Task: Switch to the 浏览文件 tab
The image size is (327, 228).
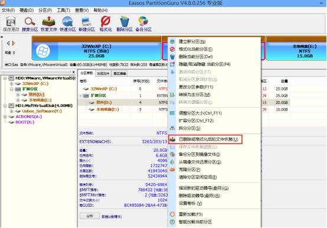Action: pos(103,73)
